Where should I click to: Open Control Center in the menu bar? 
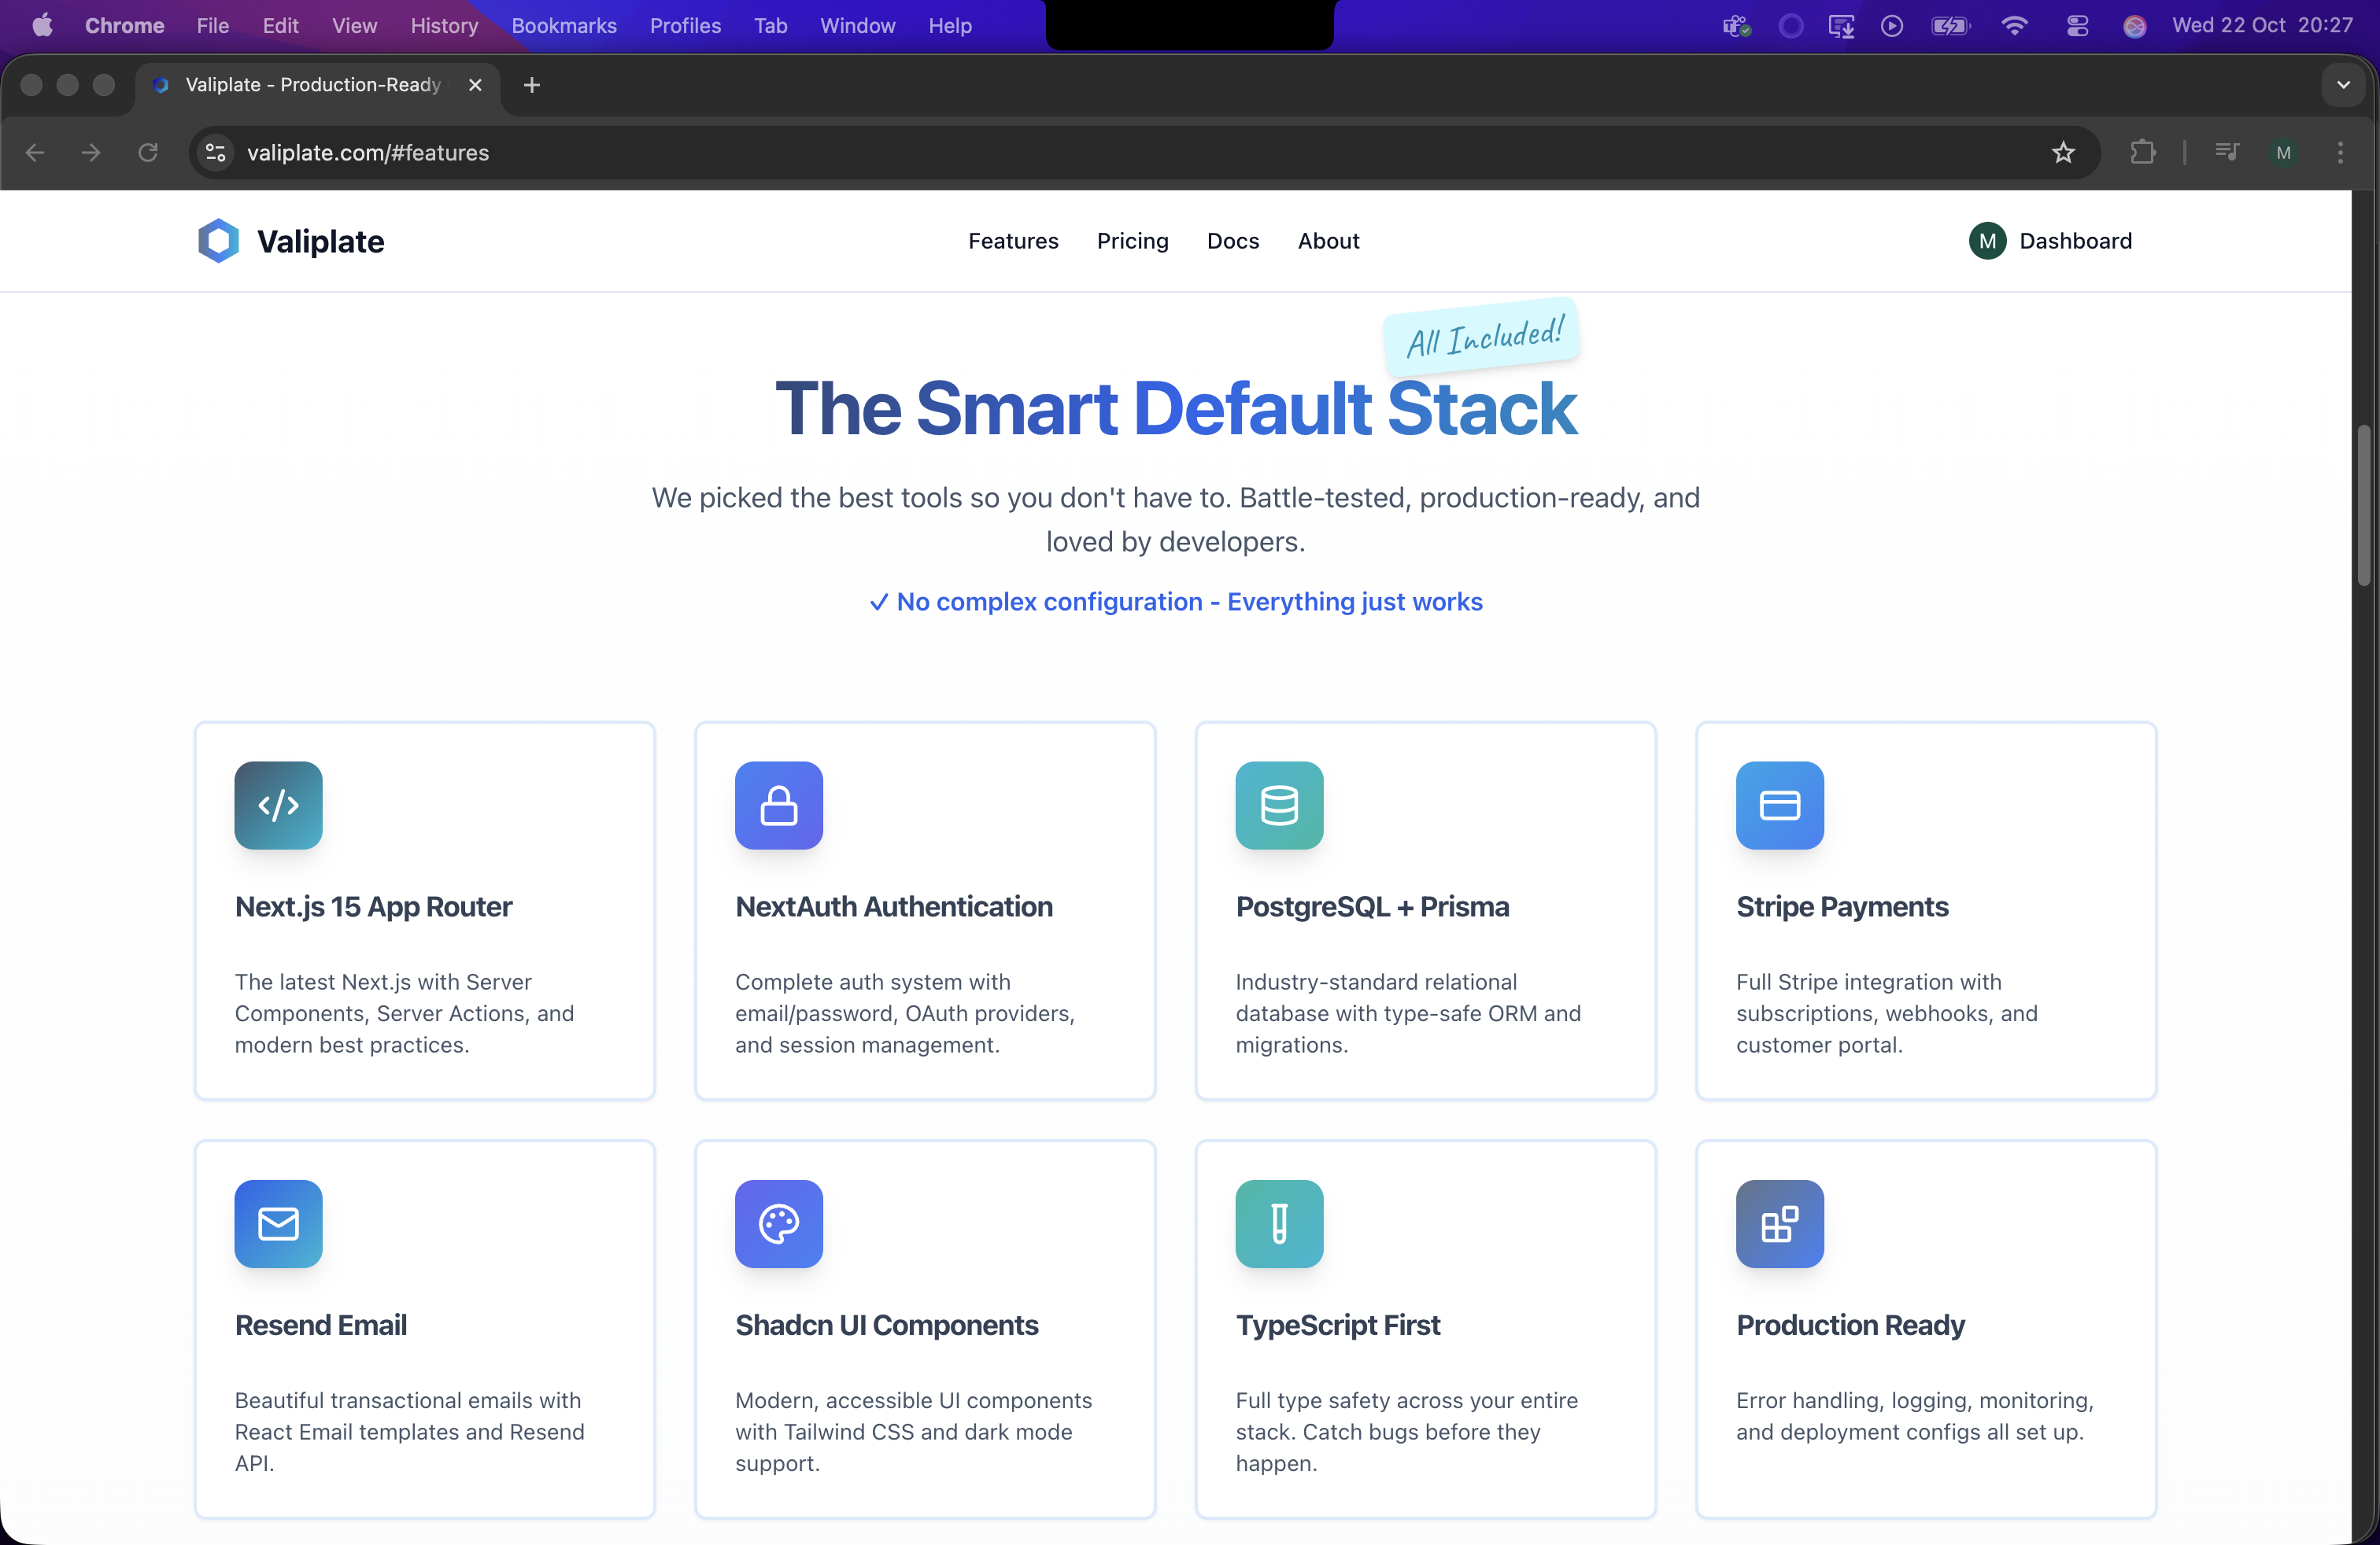pyautogui.click(x=2077, y=26)
